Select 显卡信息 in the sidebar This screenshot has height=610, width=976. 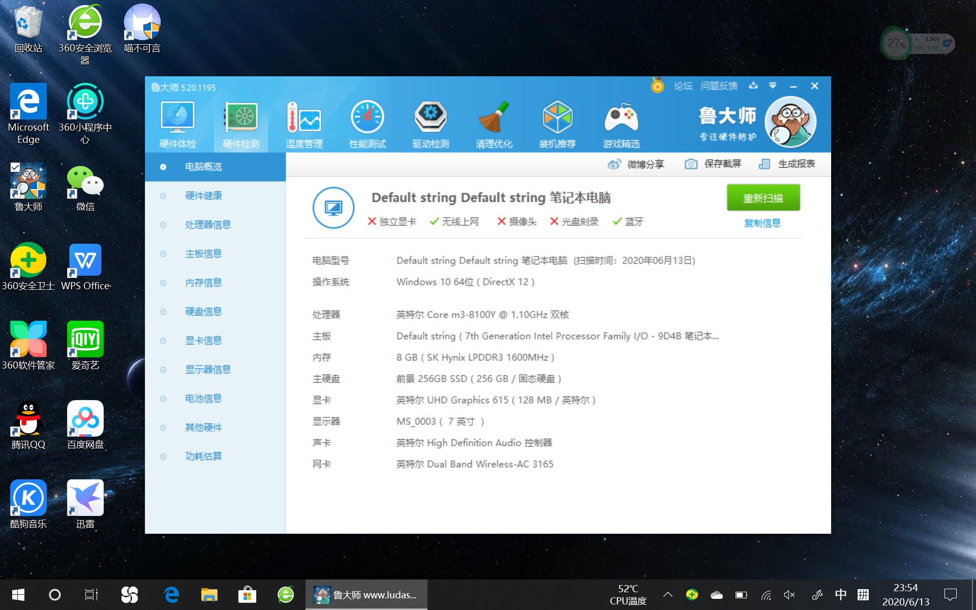coord(203,341)
